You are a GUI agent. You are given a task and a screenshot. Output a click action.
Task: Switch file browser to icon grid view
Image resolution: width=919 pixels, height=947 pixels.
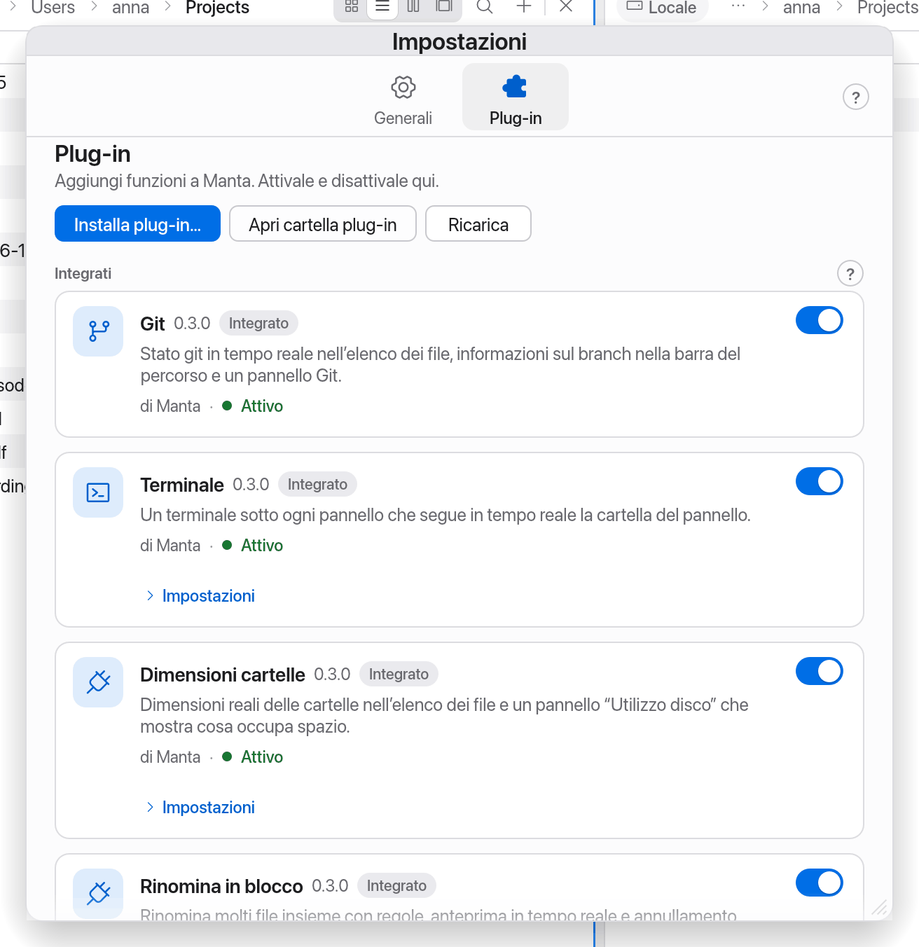click(352, 7)
